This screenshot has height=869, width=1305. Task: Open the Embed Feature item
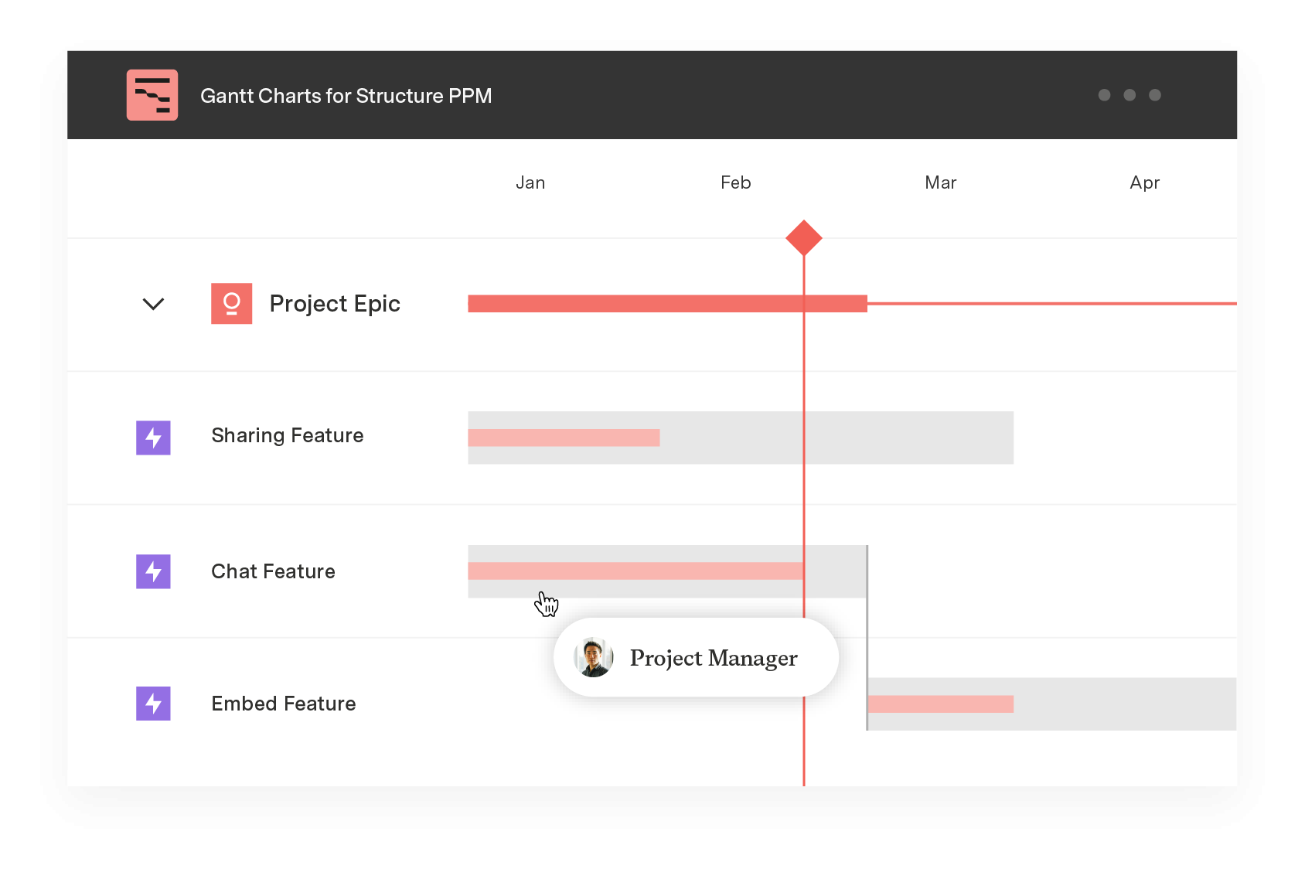(283, 704)
